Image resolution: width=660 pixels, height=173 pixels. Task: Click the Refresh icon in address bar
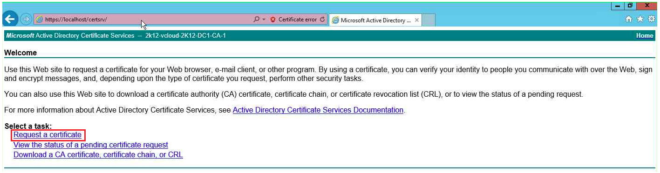tap(322, 20)
